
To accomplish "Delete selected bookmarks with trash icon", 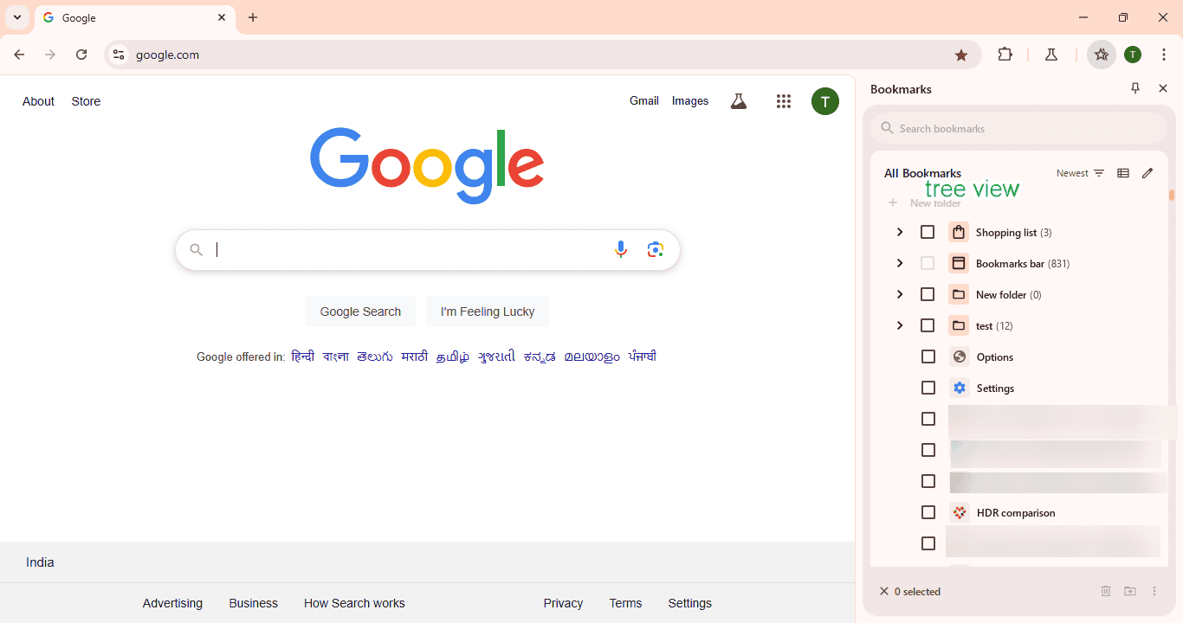I will coord(1106,591).
